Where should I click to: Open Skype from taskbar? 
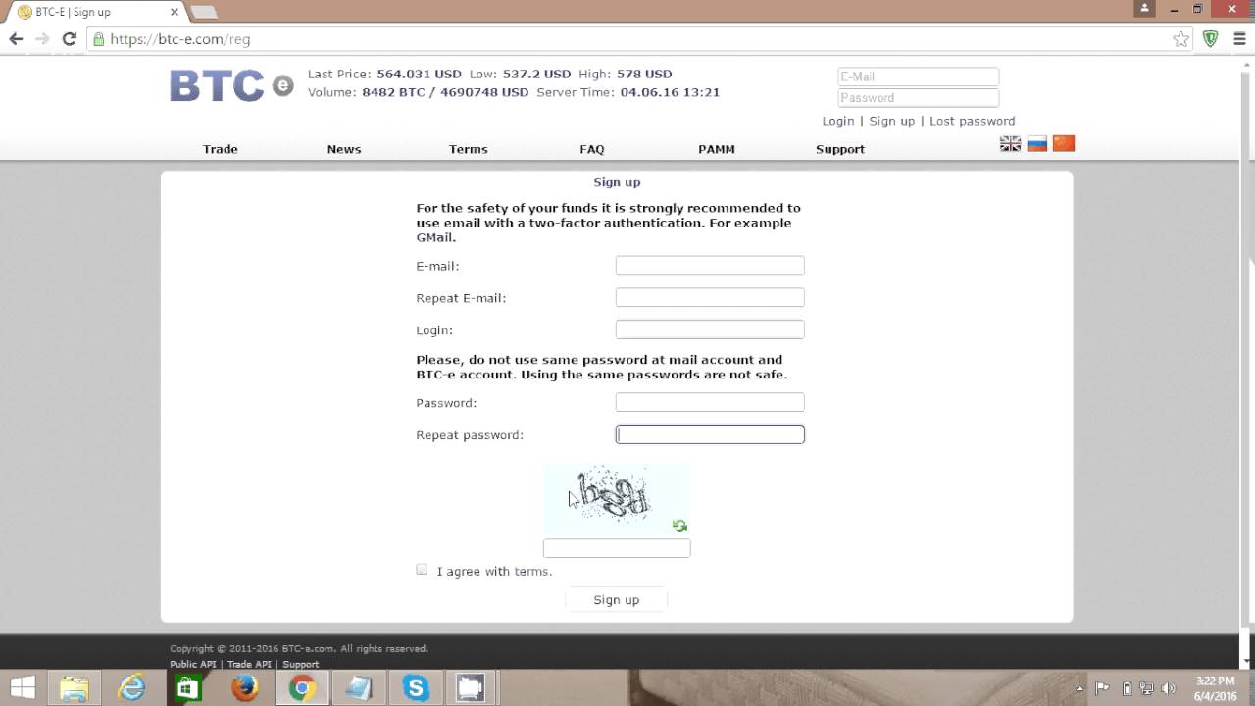(x=416, y=688)
